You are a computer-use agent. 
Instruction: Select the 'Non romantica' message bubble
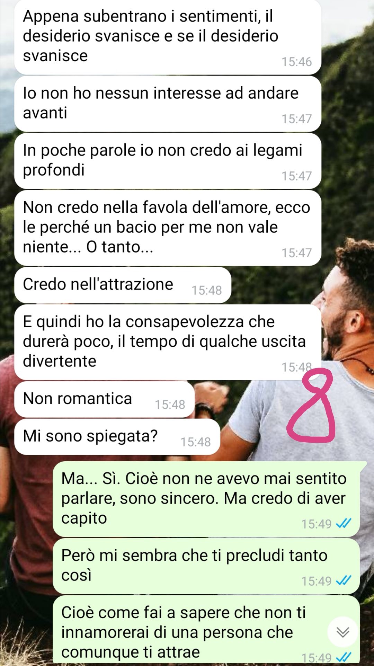pos(104,399)
